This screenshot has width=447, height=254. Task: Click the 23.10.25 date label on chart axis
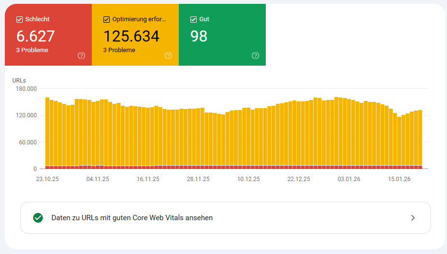point(47,179)
